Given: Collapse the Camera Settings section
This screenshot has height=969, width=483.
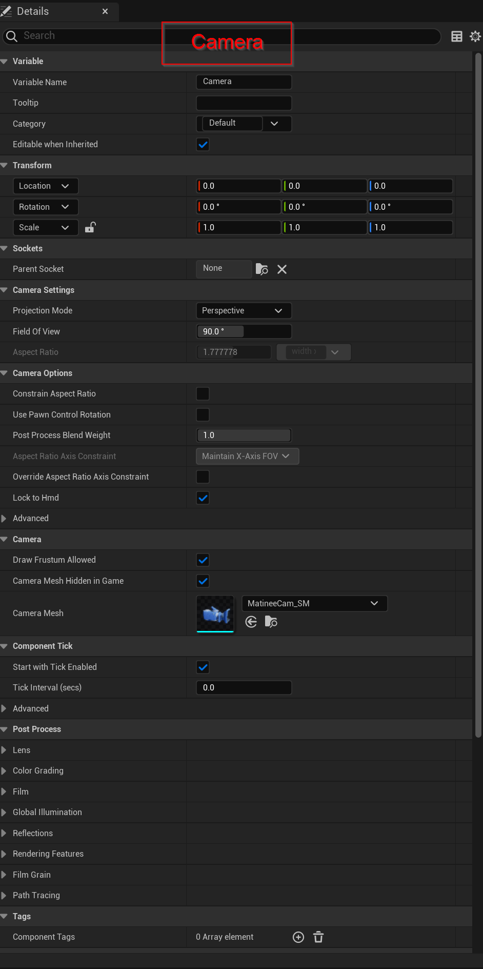Looking at the screenshot, I should point(4,290).
